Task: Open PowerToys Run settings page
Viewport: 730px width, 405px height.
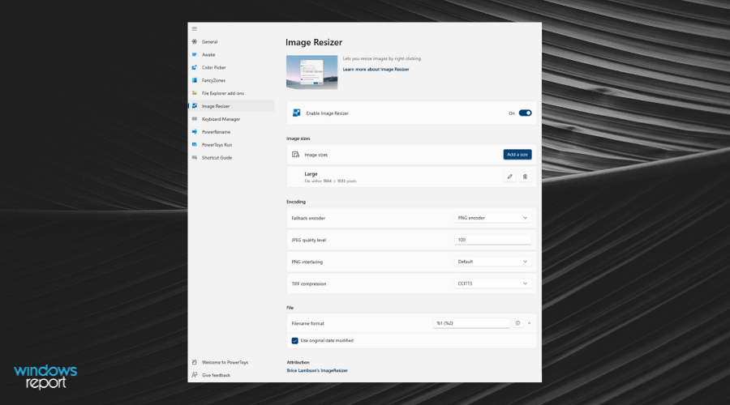Action: [217, 145]
